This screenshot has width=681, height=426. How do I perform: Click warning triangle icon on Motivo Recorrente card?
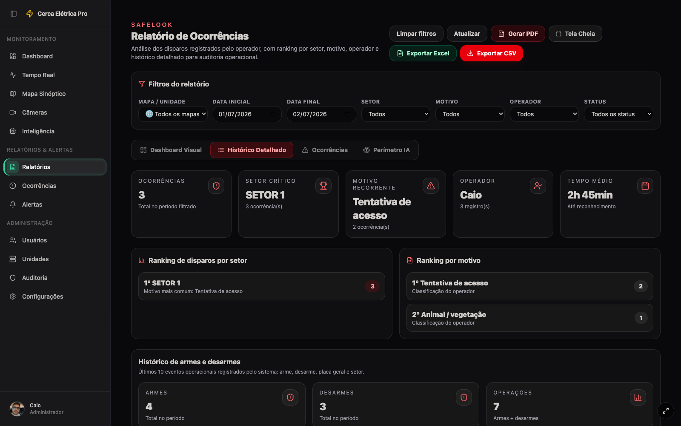click(x=431, y=186)
